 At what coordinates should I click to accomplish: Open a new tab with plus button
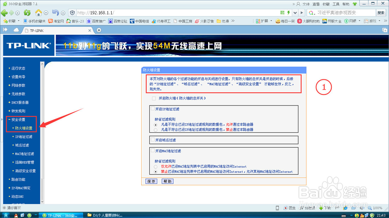point(99,30)
